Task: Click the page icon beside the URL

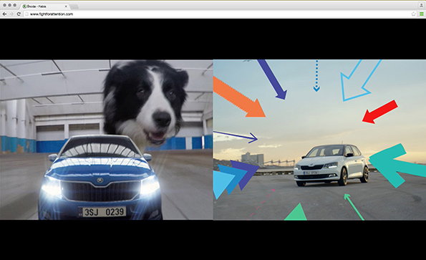Action: pyautogui.click(x=26, y=14)
